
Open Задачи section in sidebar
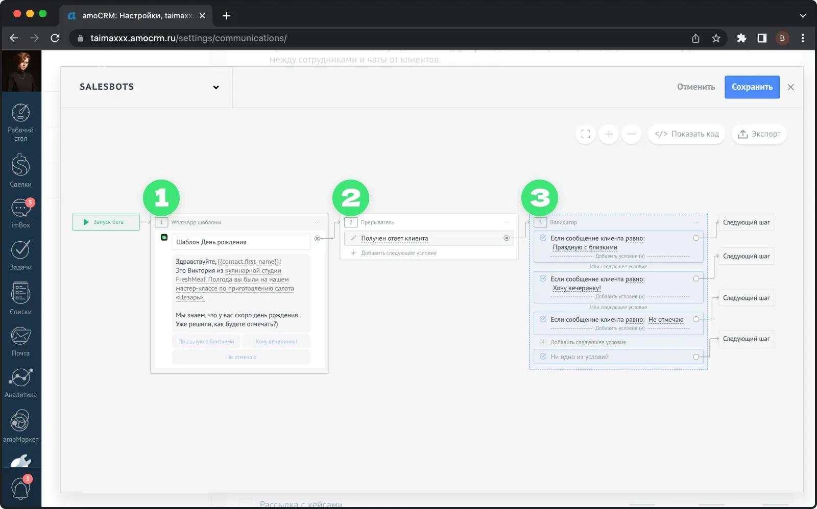point(20,255)
